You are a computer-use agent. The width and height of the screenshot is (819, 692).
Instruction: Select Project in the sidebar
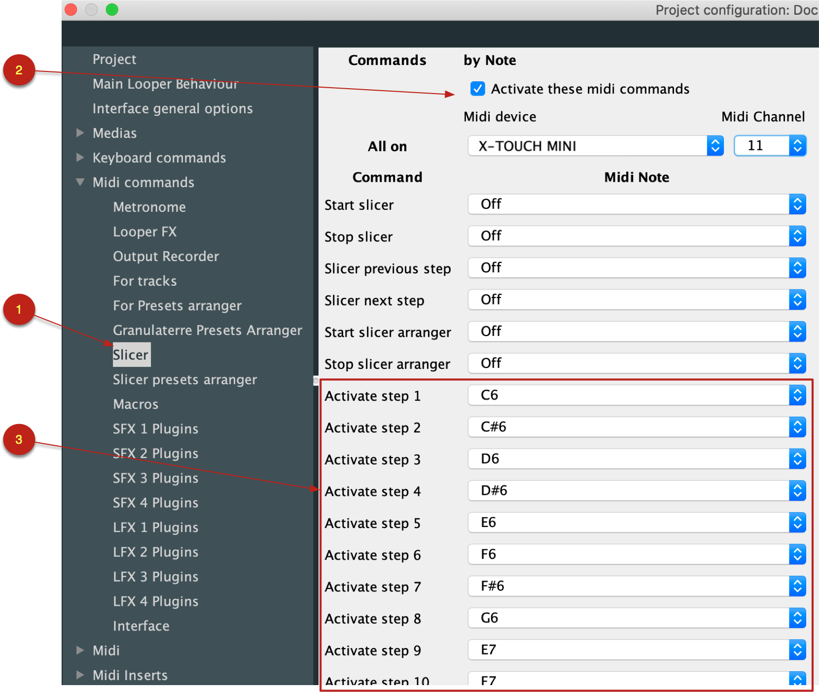coord(114,59)
